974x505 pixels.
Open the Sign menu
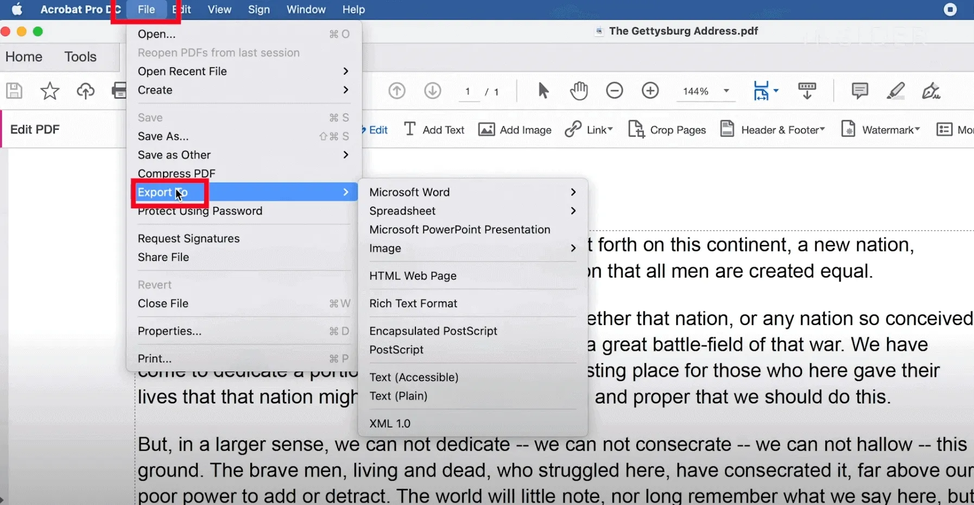[259, 10]
